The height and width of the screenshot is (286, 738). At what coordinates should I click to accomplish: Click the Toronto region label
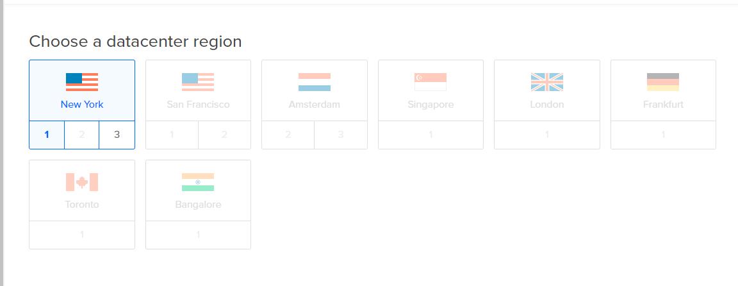click(x=82, y=205)
